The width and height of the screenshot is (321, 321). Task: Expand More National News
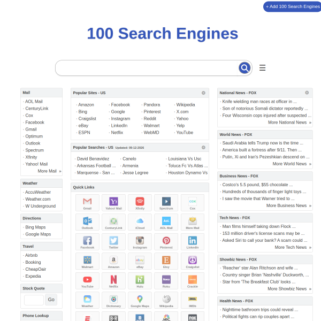[289, 123]
